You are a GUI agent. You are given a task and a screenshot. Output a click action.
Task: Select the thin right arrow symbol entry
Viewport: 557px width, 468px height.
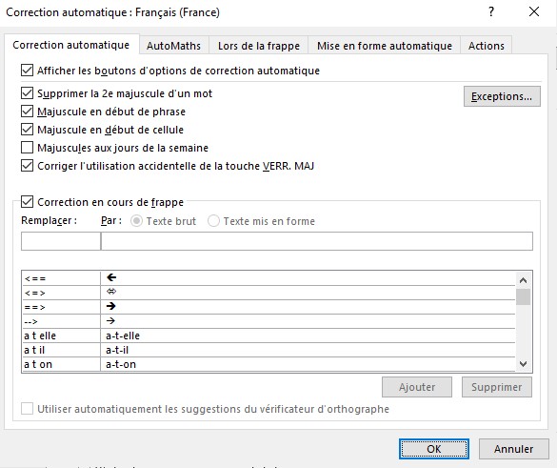(x=110, y=321)
